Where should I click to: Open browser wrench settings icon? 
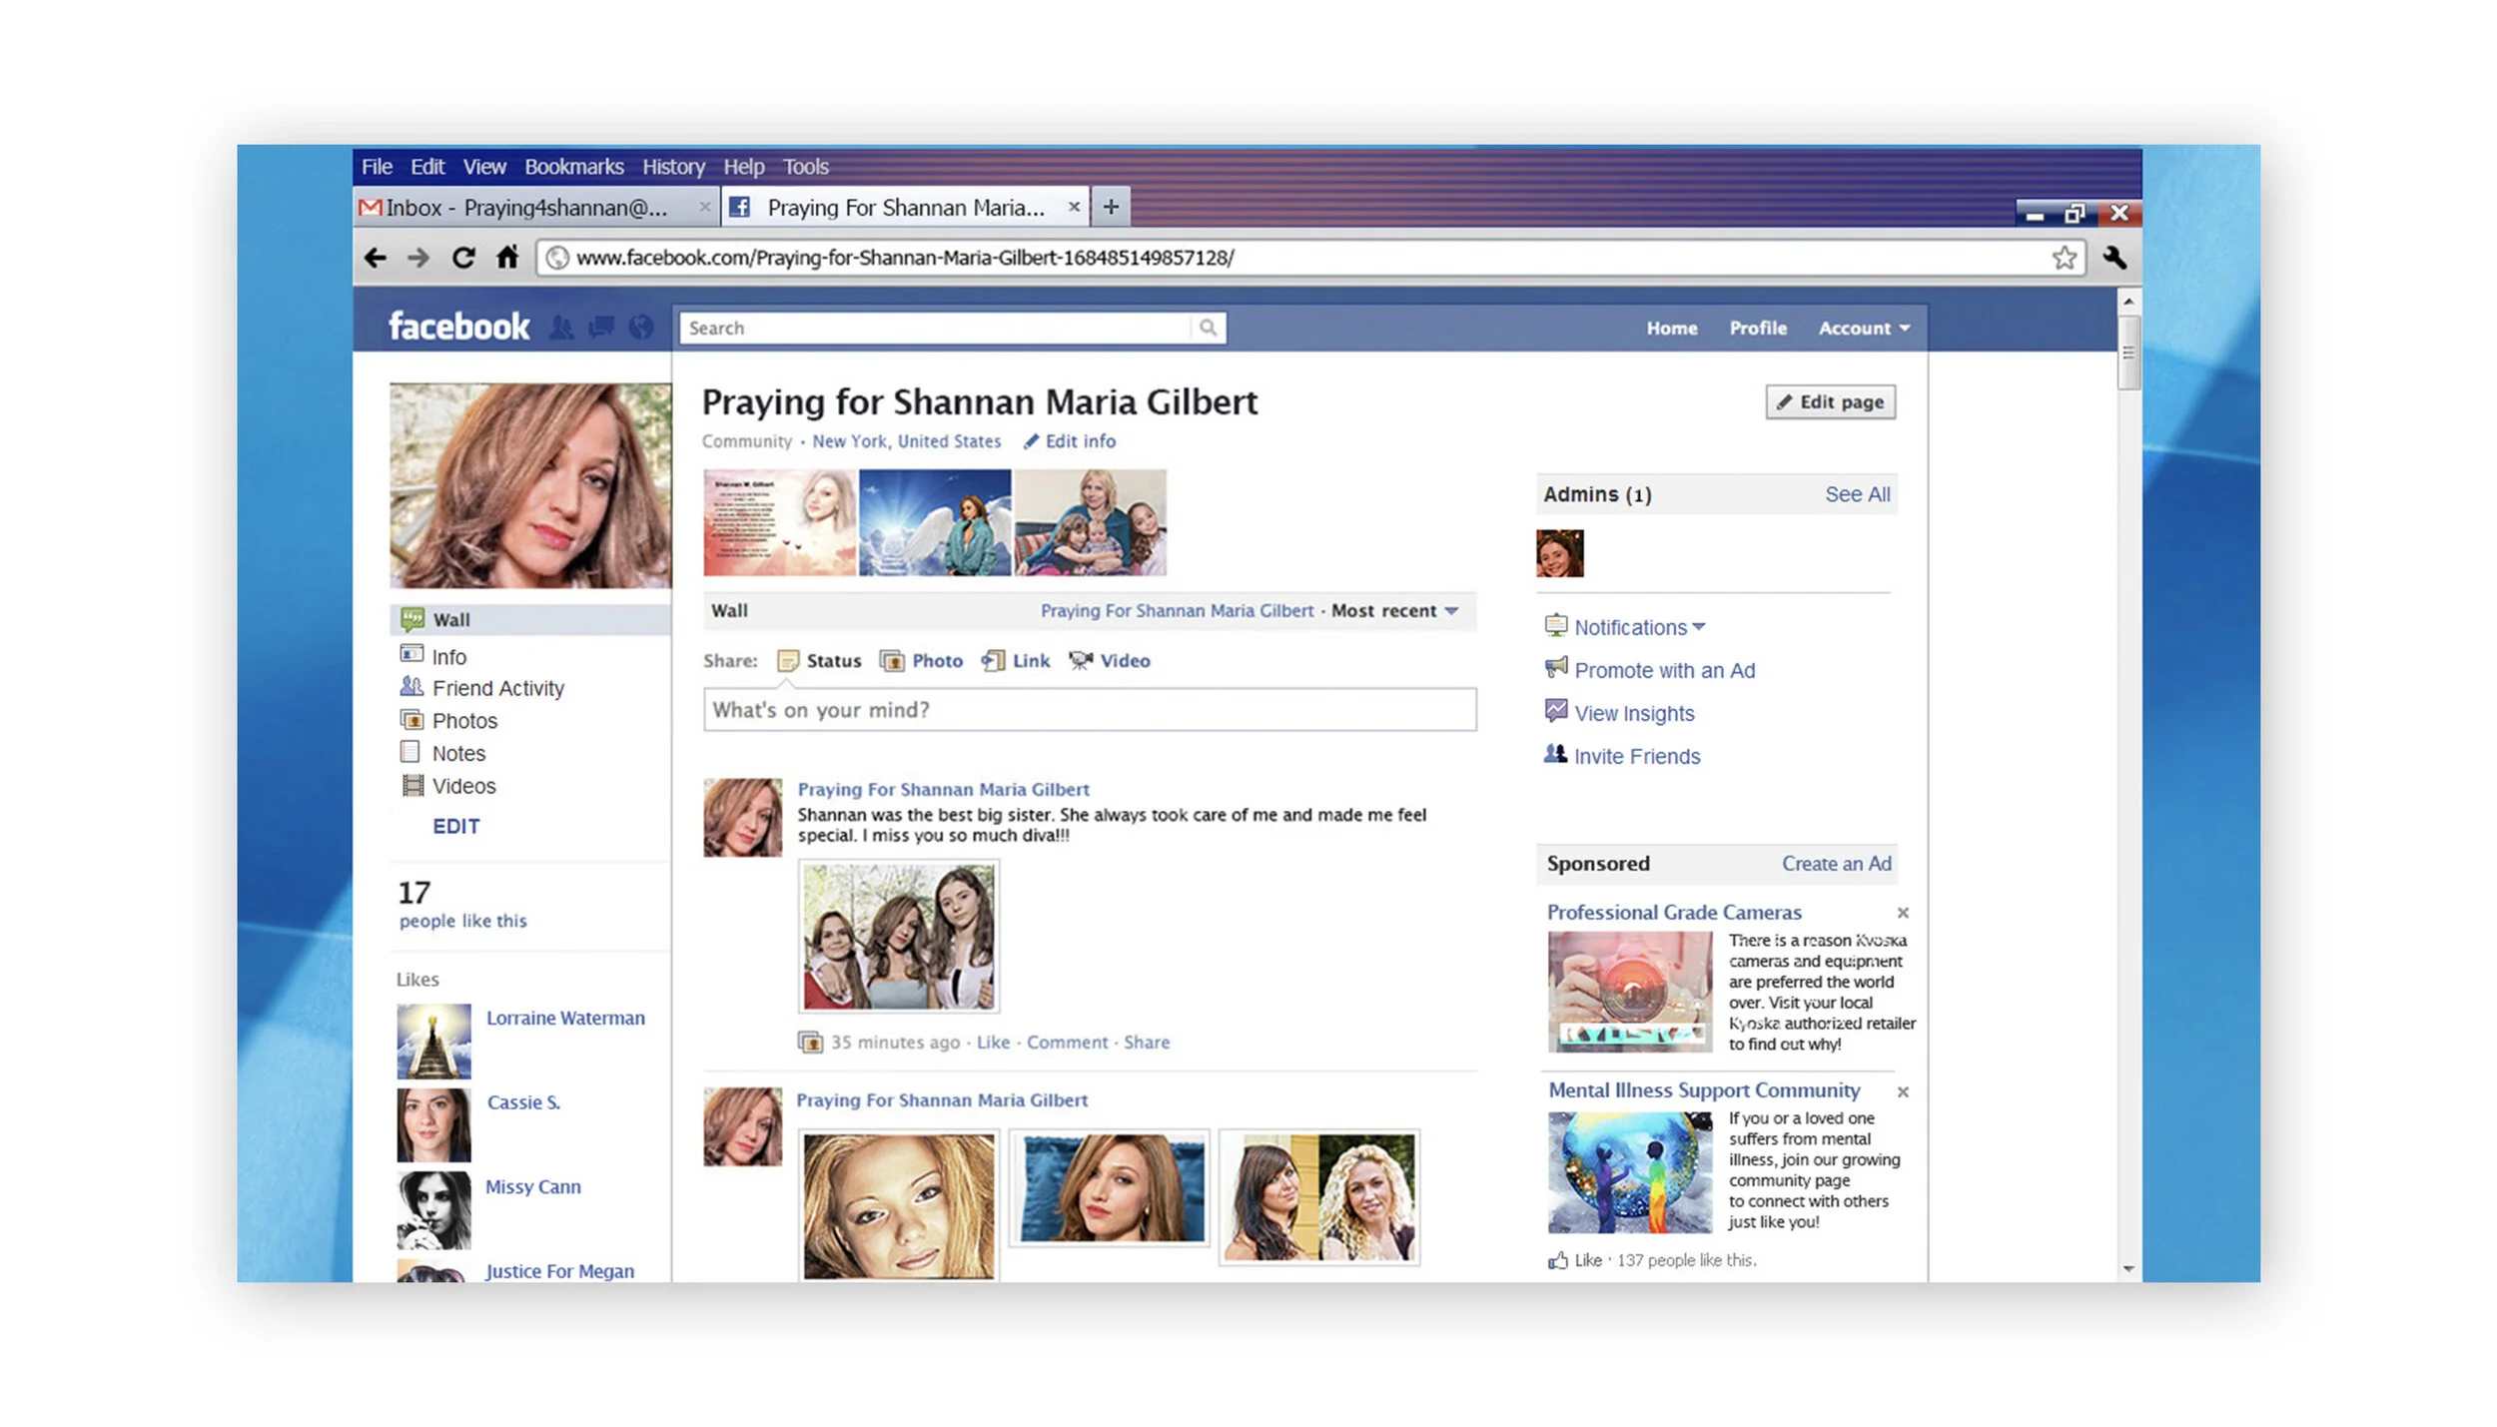[x=2114, y=258]
